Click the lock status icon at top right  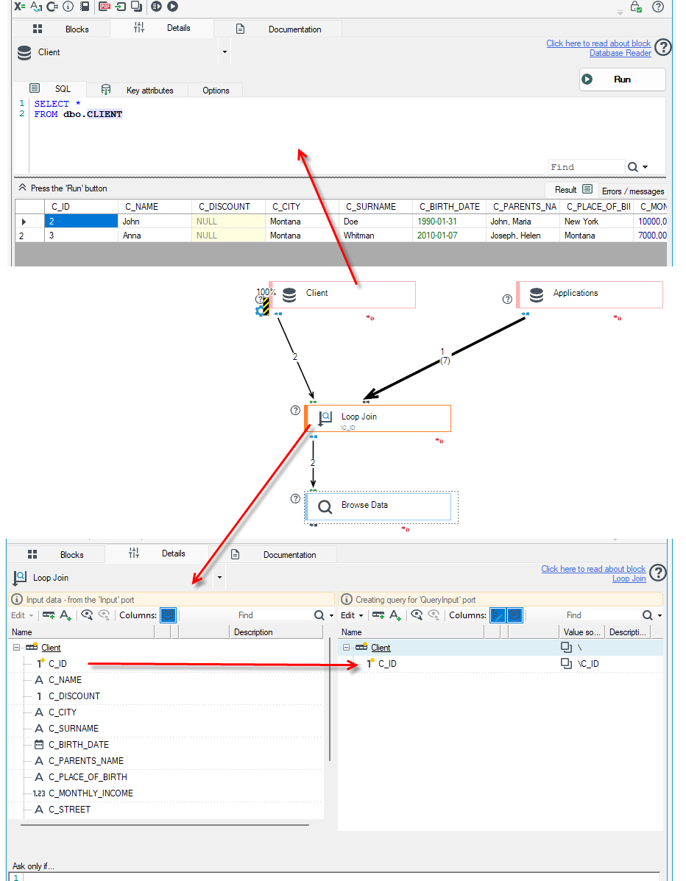(635, 7)
